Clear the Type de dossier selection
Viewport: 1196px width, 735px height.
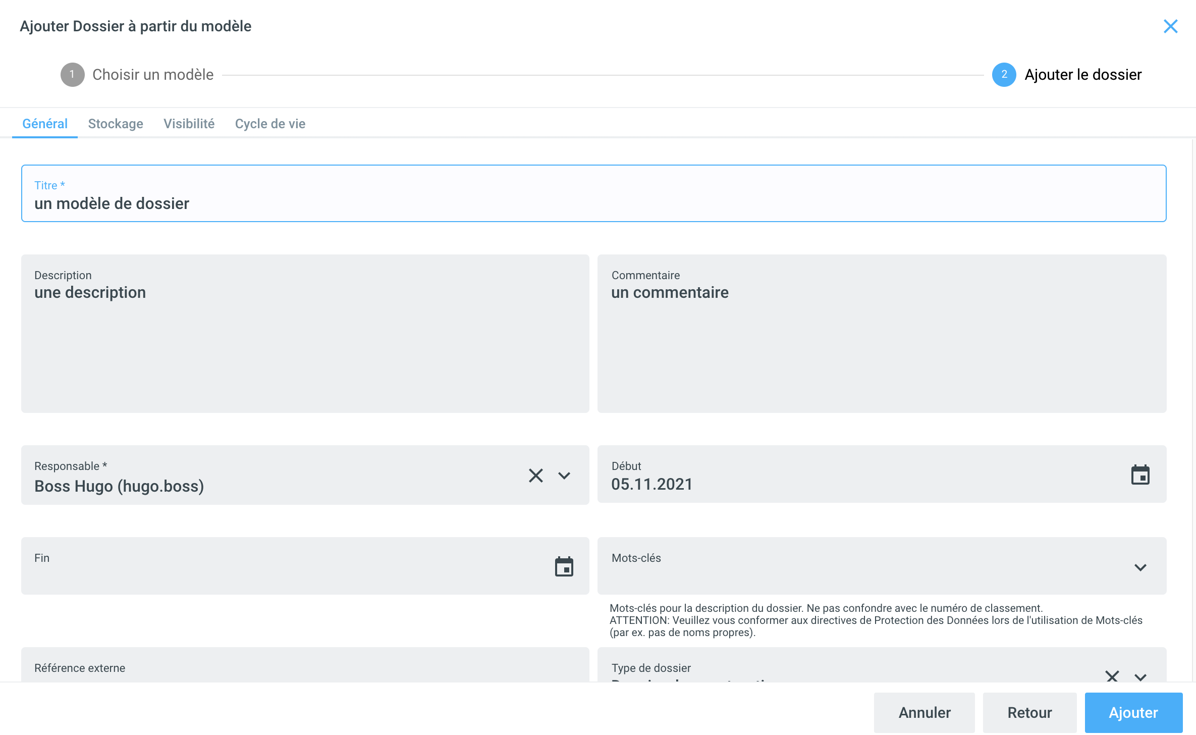pos(1112,675)
